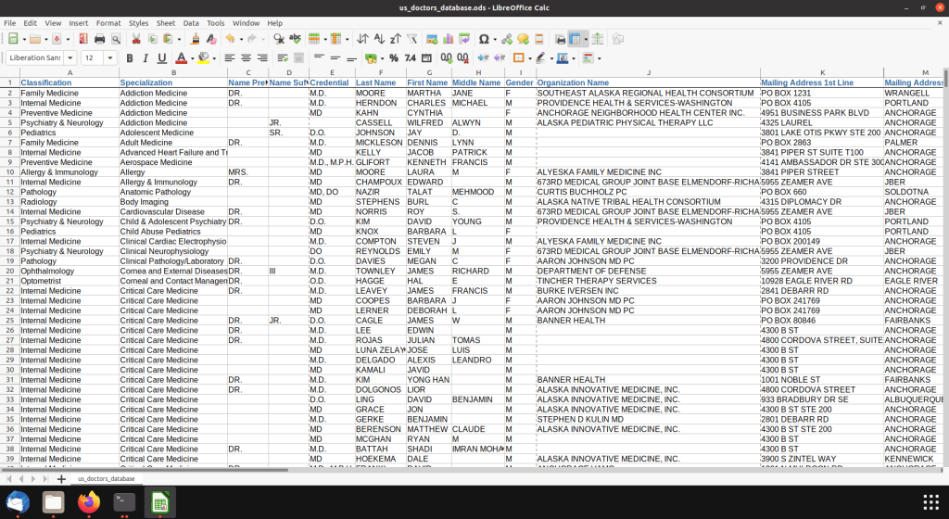
Task: Add a new sheet with the plus button
Action: [61, 478]
